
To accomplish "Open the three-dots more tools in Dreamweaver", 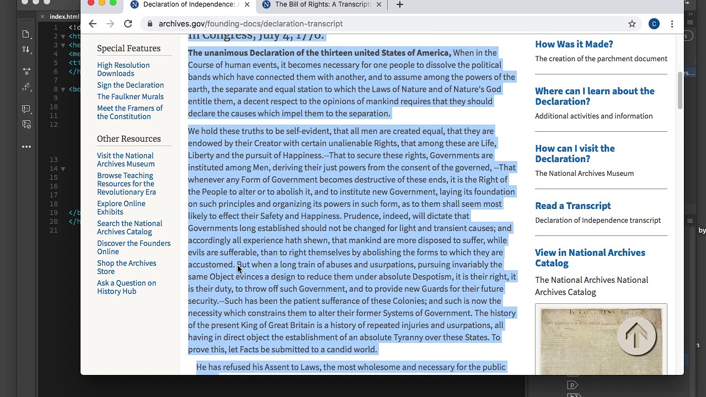I will 26,147.
